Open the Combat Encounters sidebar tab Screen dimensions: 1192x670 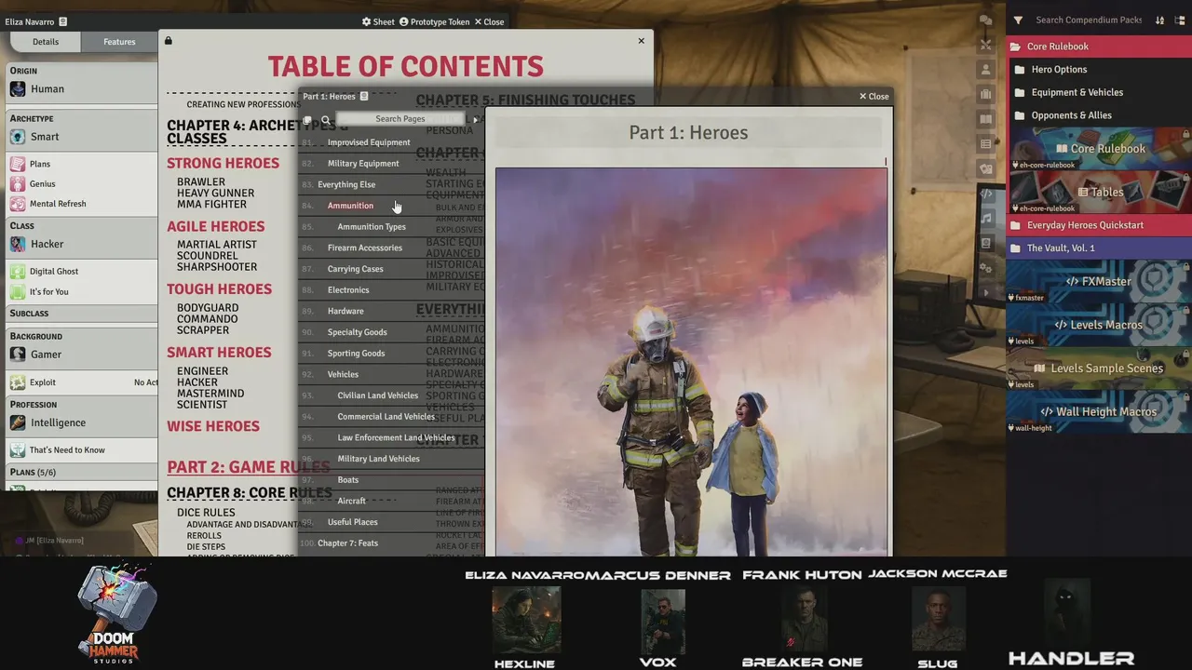(985, 45)
